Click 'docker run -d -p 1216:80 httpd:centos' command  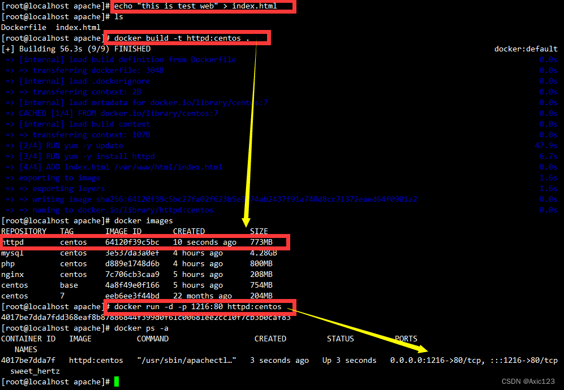(x=198, y=306)
